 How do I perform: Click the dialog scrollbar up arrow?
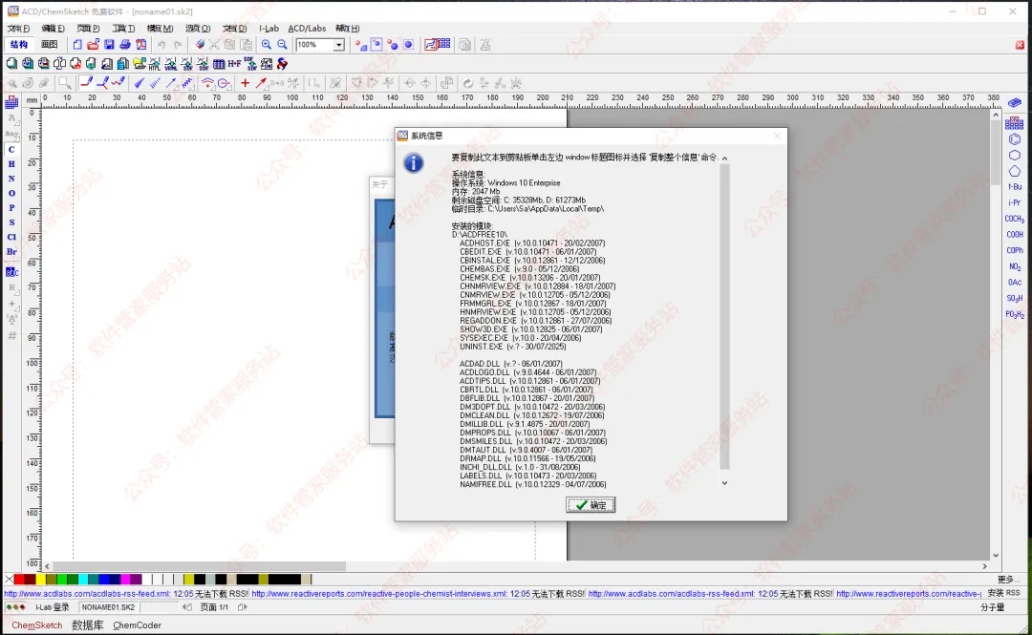pyautogui.click(x=724, y=159)
